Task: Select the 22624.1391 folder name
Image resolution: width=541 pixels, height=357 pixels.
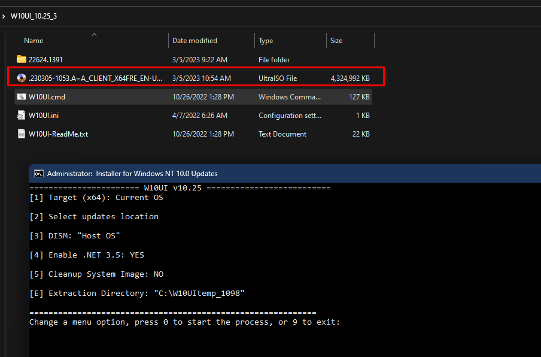Action: coord(45,60)
